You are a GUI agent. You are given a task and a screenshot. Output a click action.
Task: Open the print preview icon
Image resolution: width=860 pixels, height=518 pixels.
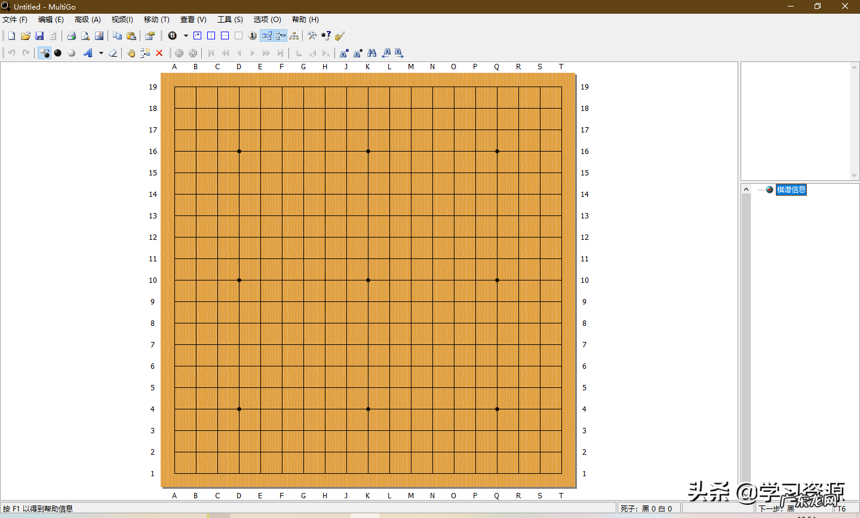(85, 35)
